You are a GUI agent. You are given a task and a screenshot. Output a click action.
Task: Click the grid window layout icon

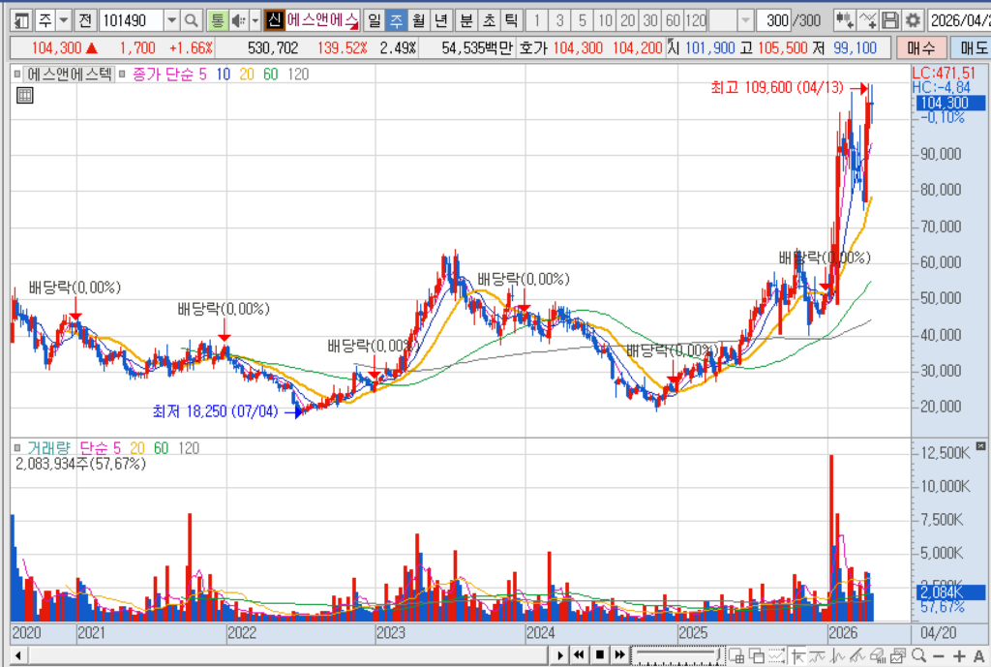736,655
